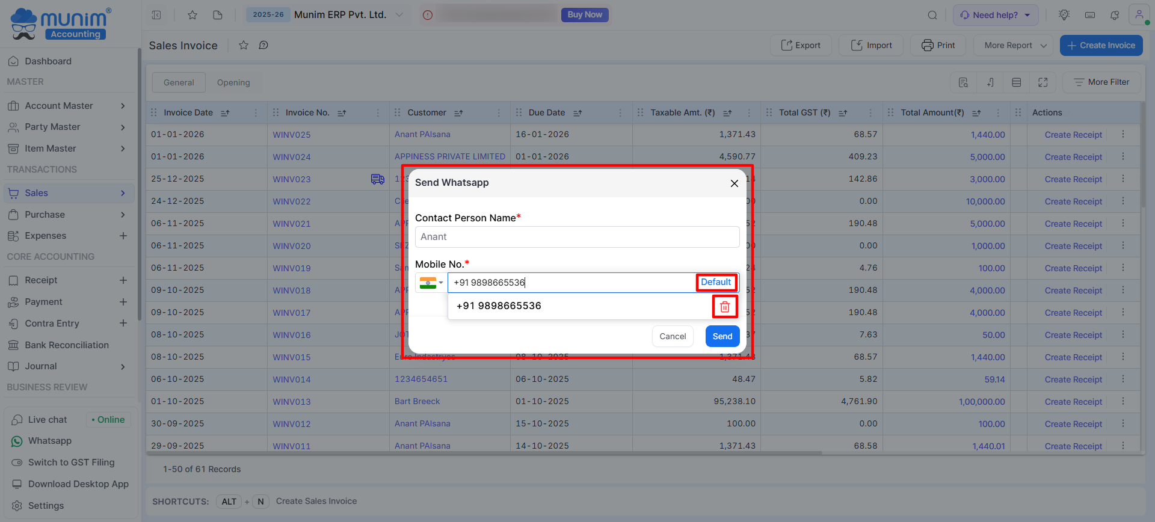
Task: Click the Contact Person Name field
Action: click(577, 237)
